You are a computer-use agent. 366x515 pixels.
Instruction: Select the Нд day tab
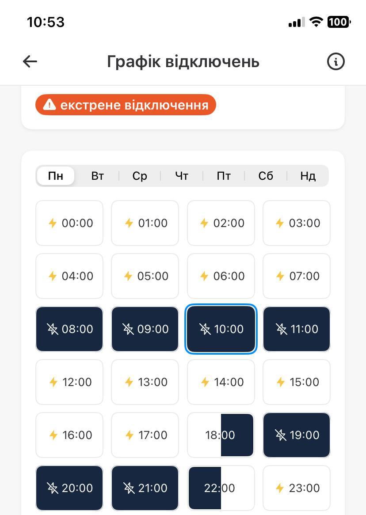pos(308,176)
